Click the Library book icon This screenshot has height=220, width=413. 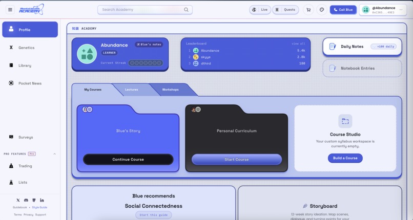click(11, 65)
